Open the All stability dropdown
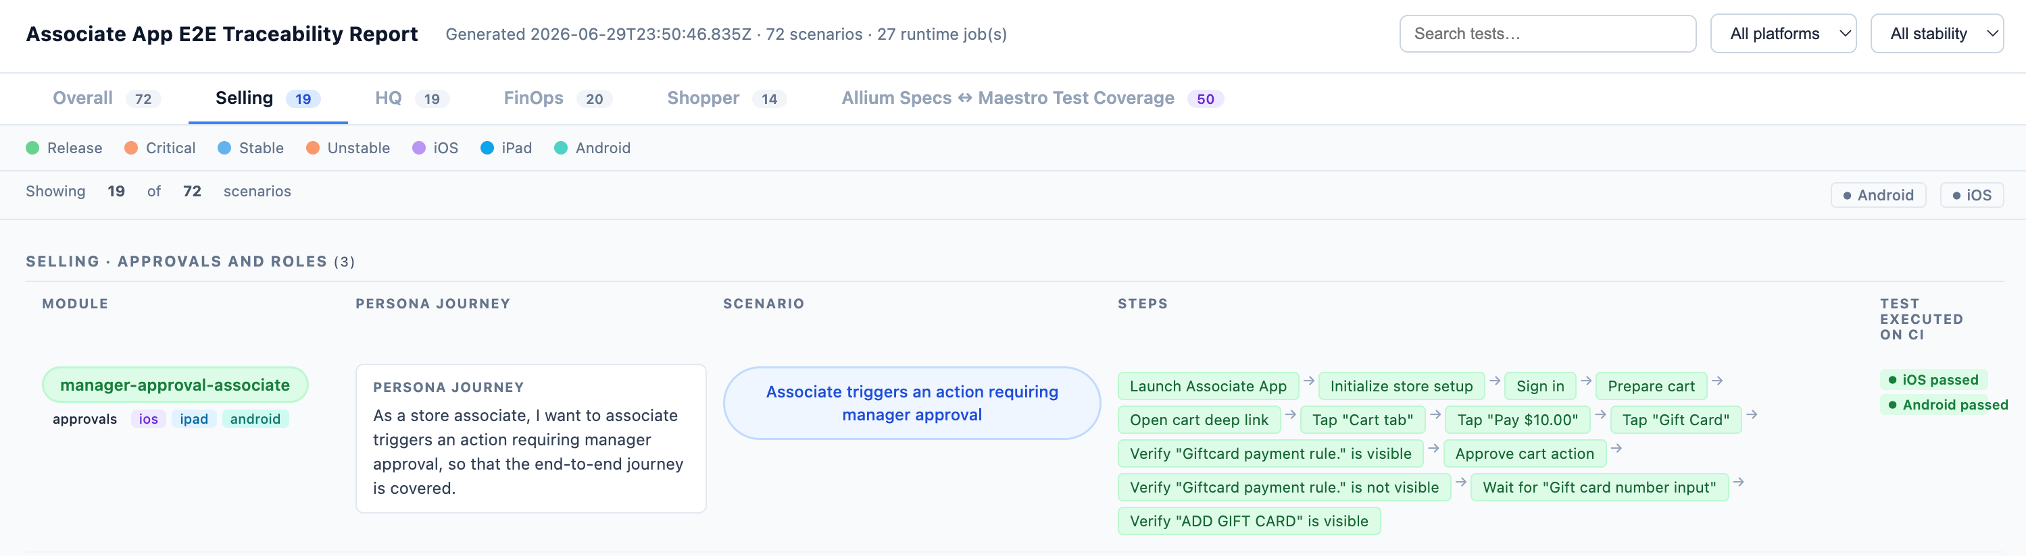2026x556 pixels. [1936, 34]
